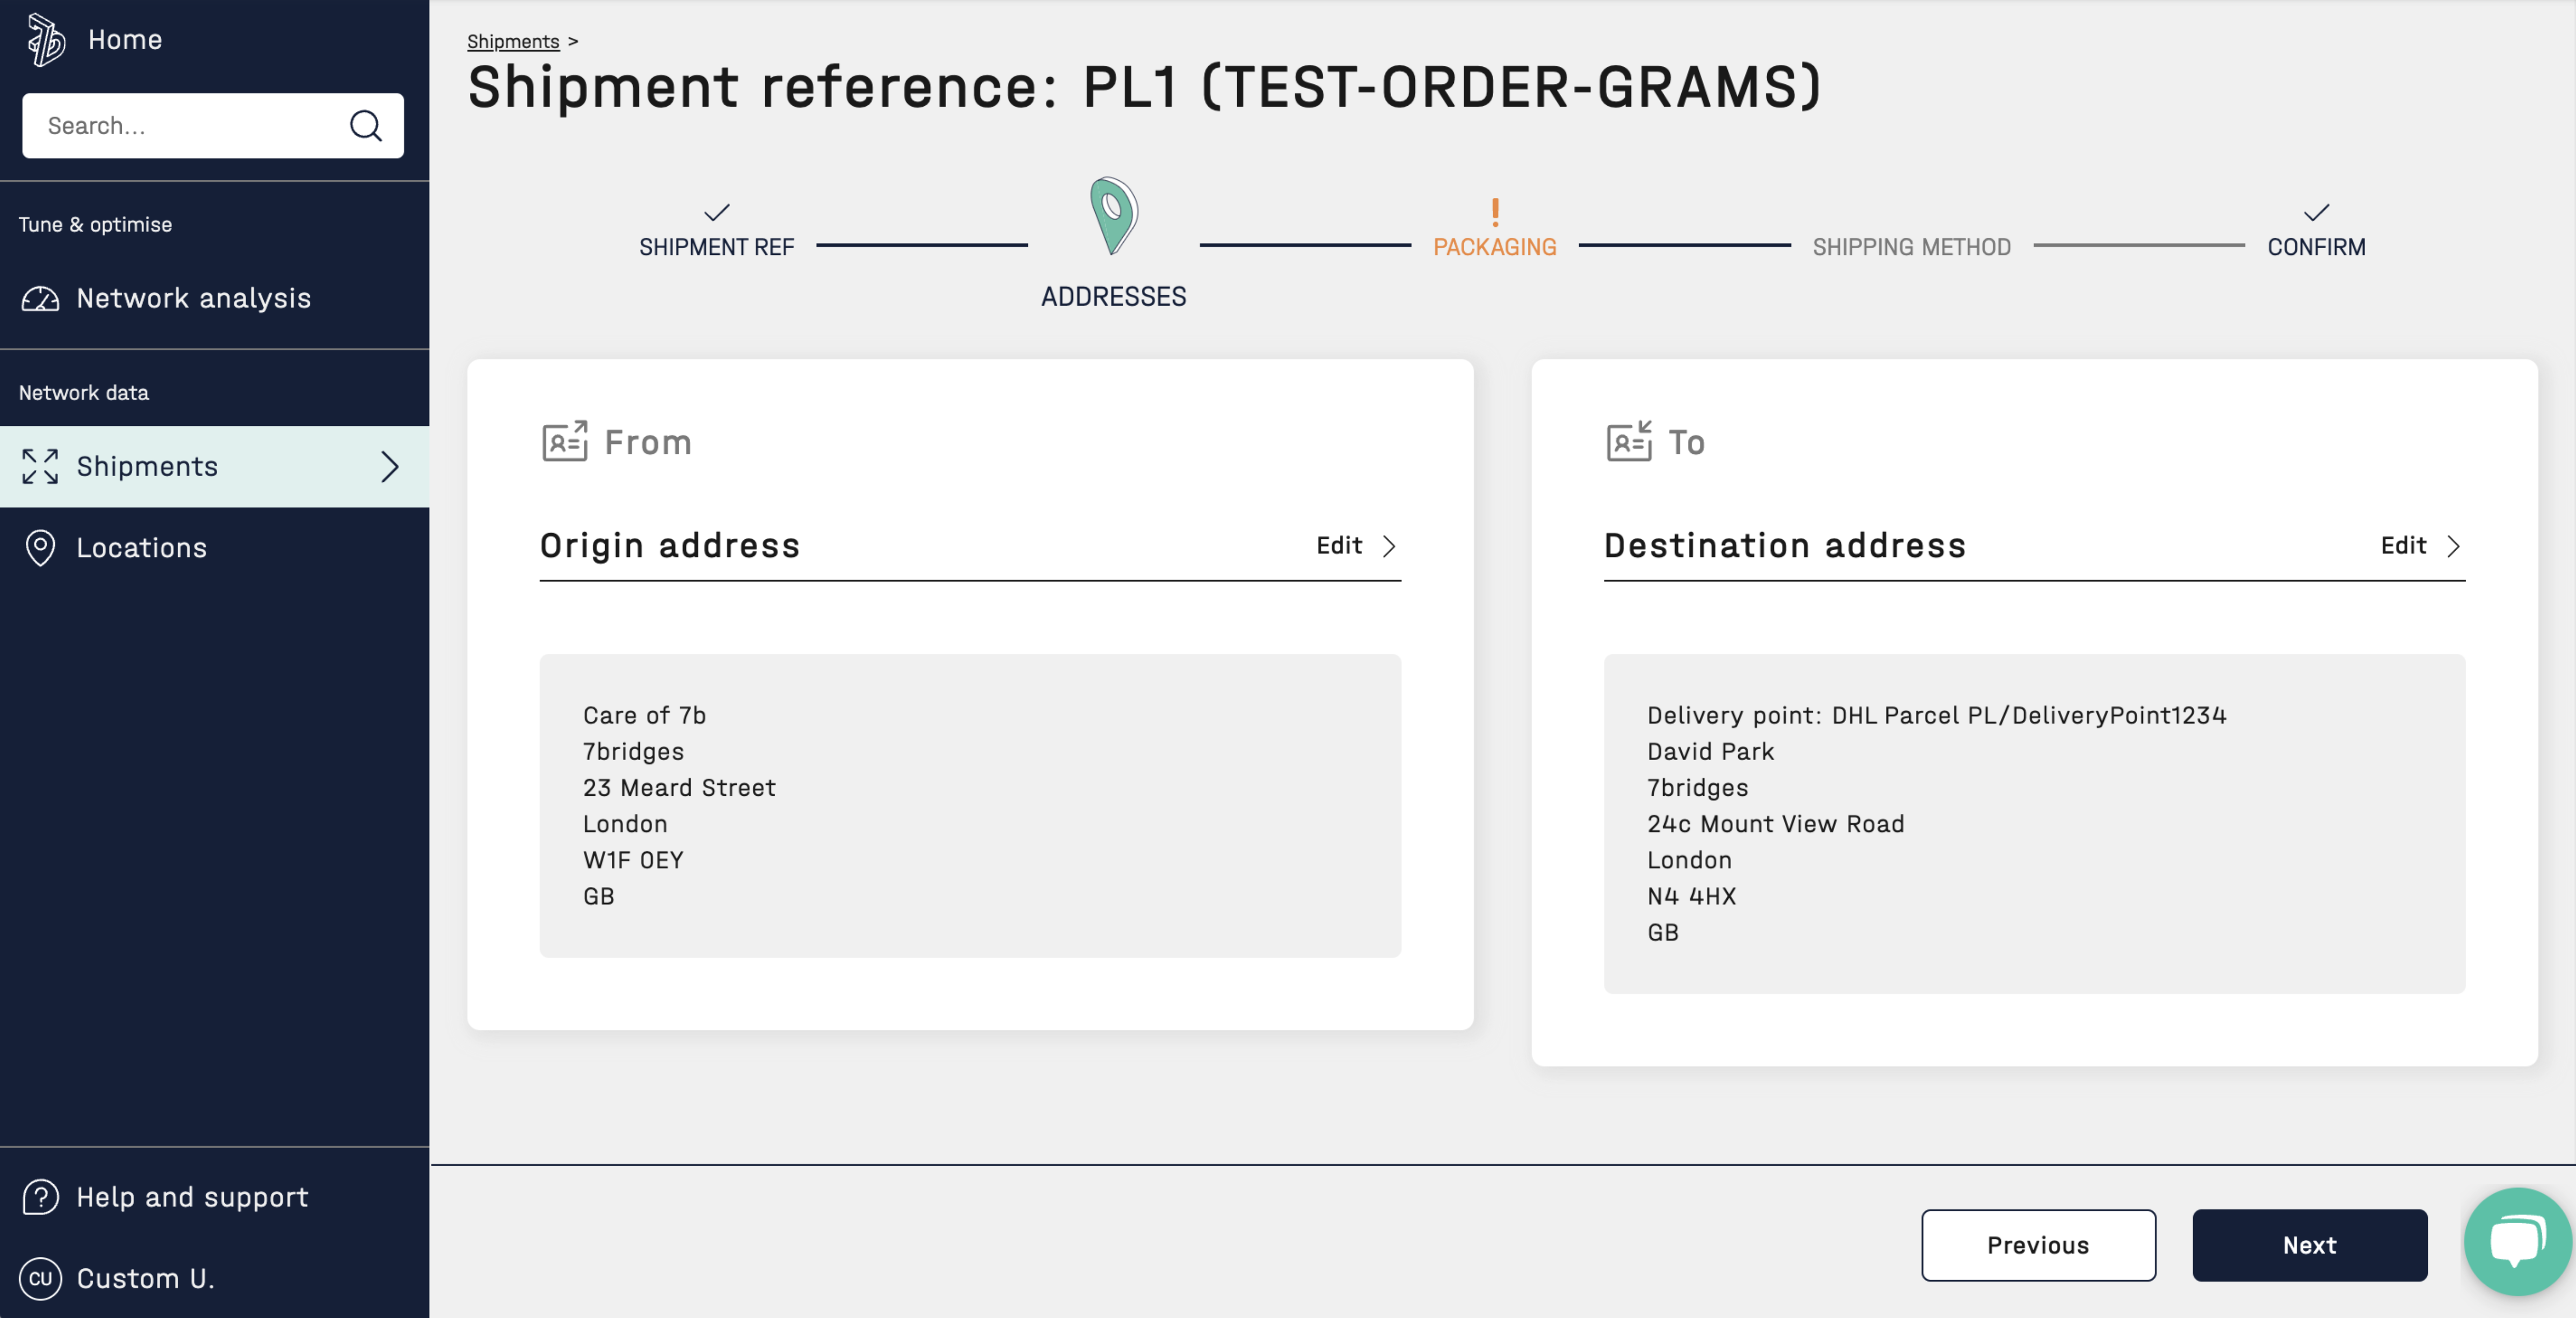Click the Locations pin icon
Viewport: 2576px width, 1318px height.
(x=40, y=548)
